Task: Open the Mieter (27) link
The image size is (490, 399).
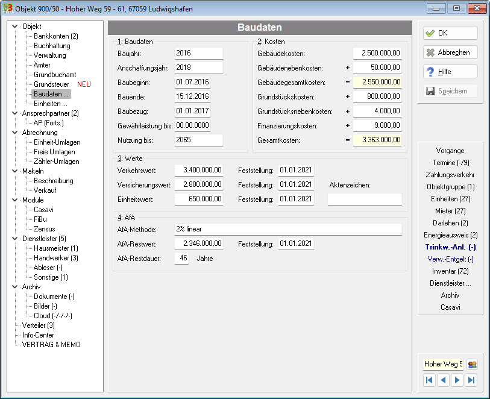Action: coord(450,211)
